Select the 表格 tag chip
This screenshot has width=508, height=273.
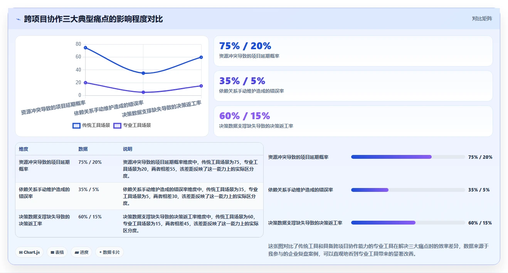pos(57,252)
